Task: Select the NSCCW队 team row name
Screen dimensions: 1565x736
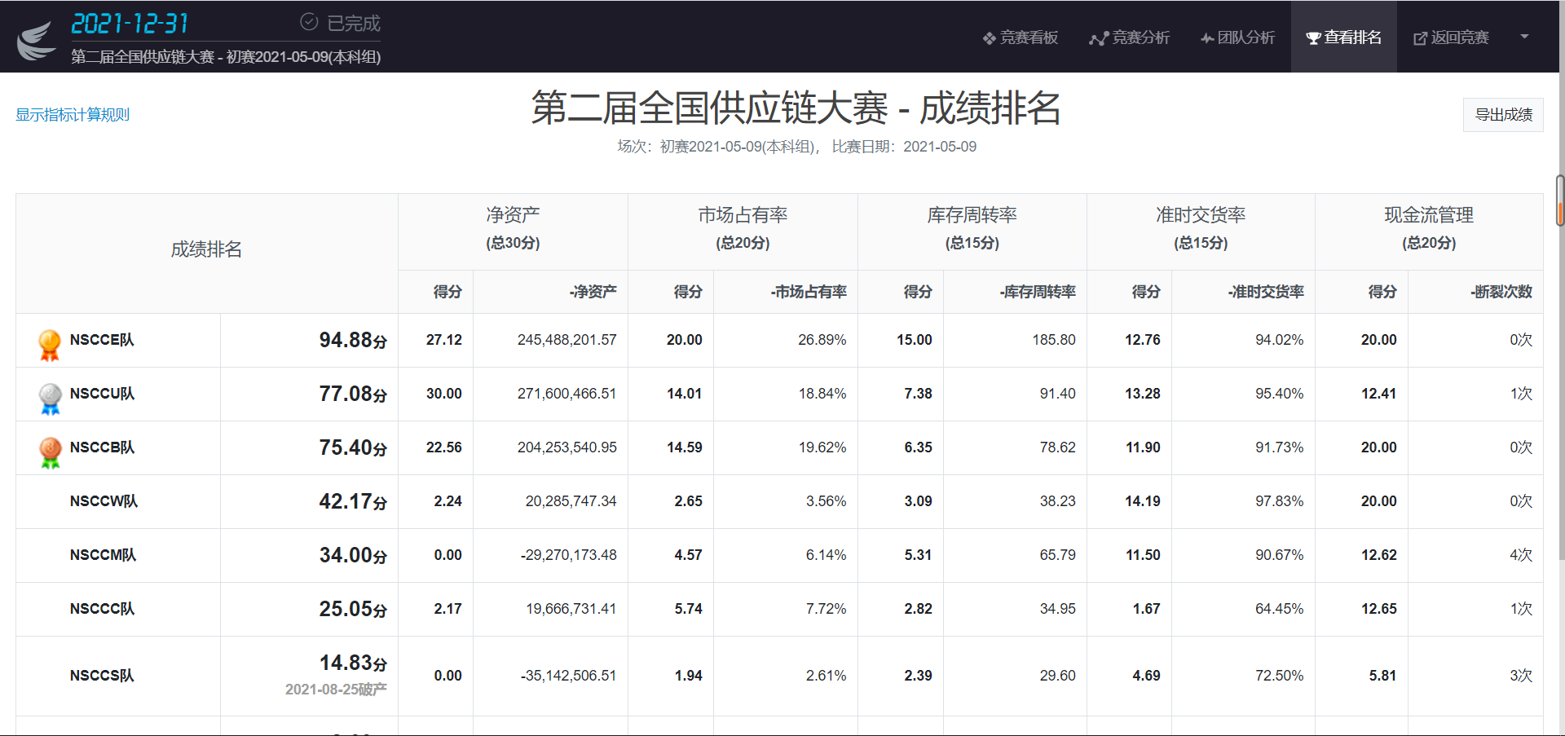Action: point(104,501)
